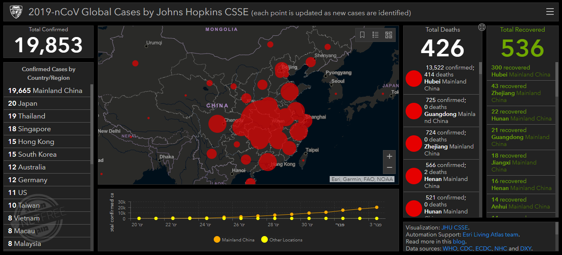
Task: Click the Johns Hopkins shield logo
Action: [16, 12]
